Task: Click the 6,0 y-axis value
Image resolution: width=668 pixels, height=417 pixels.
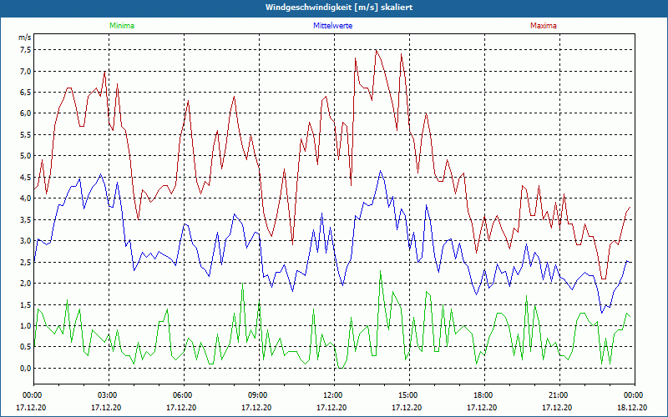Action: click(x=26, y=113)
